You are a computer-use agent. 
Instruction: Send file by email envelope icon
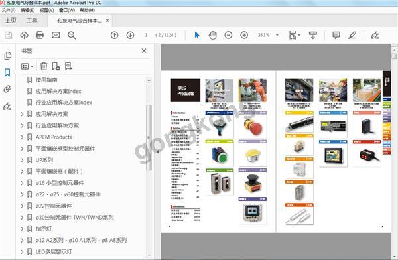56,35
